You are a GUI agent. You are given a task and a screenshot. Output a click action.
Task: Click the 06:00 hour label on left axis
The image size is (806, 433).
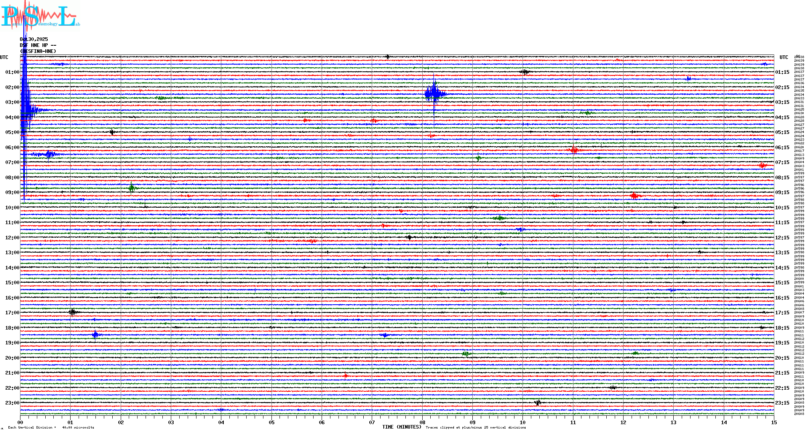coord(12,148)
